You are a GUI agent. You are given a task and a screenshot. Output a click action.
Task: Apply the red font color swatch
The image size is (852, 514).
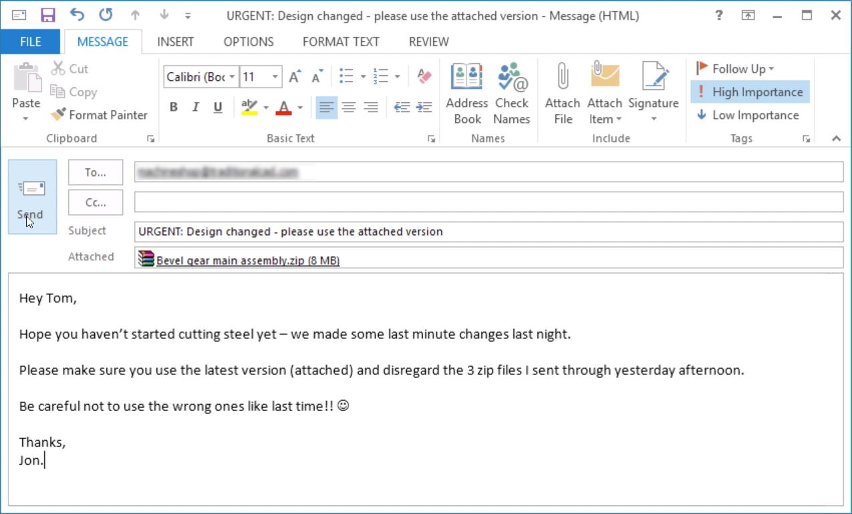tap(283, 107)
